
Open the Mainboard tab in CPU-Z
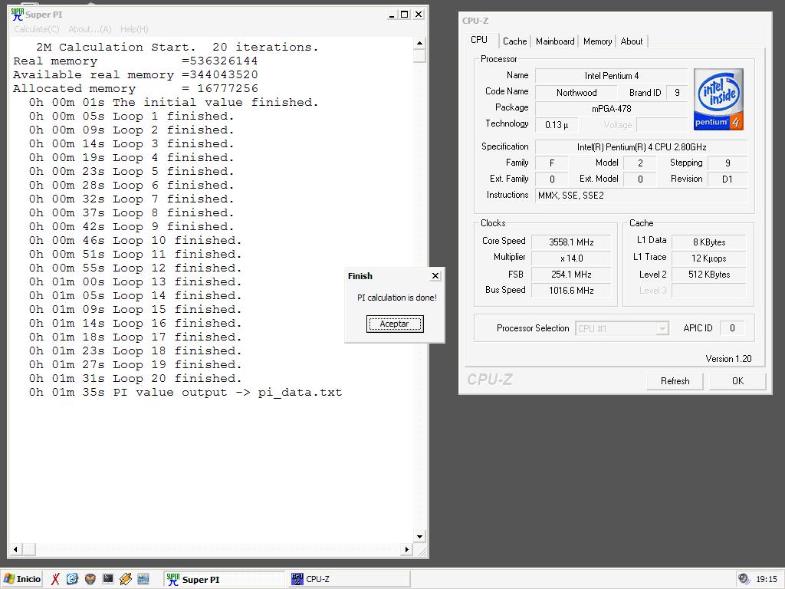point(555,41)
